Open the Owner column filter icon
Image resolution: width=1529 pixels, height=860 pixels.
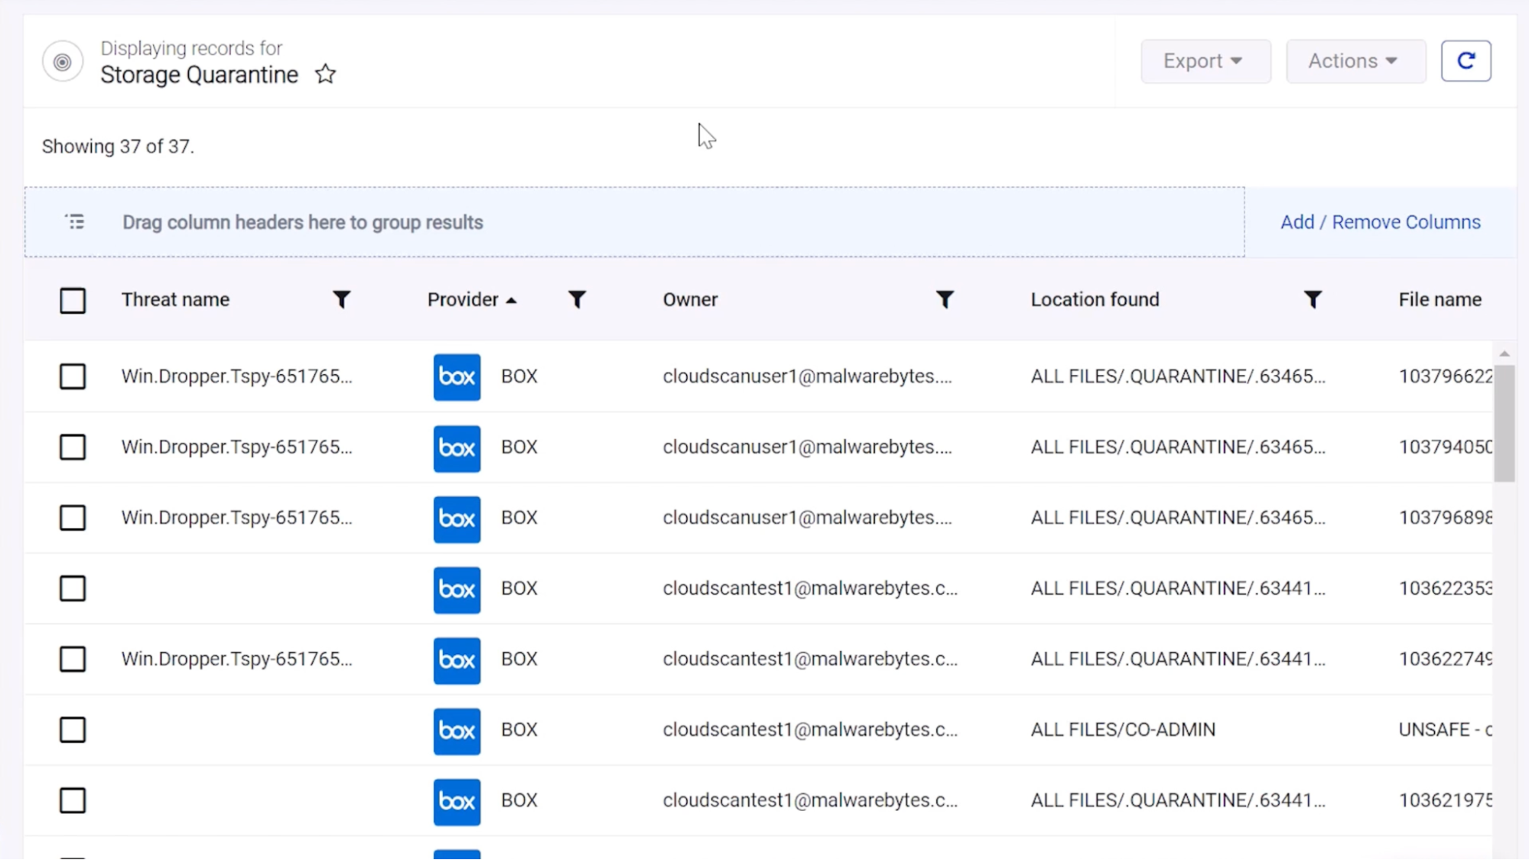[945, 300]
